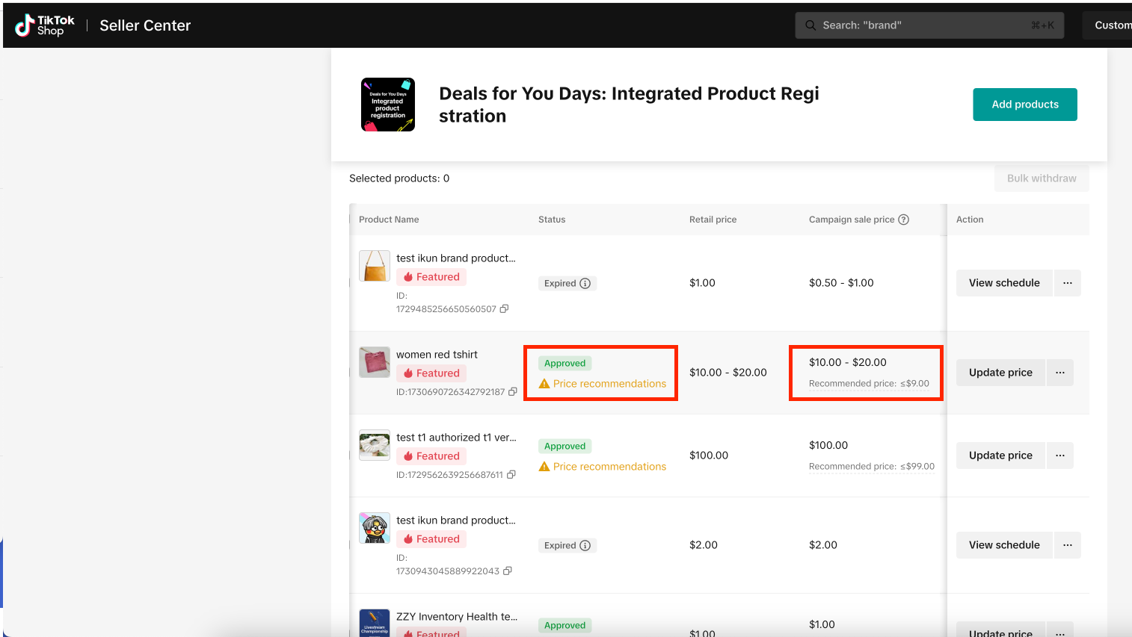Click the TikTok Shop logo
The width and height of the screenshot is (1132, 637).
(x=45, y=25)
